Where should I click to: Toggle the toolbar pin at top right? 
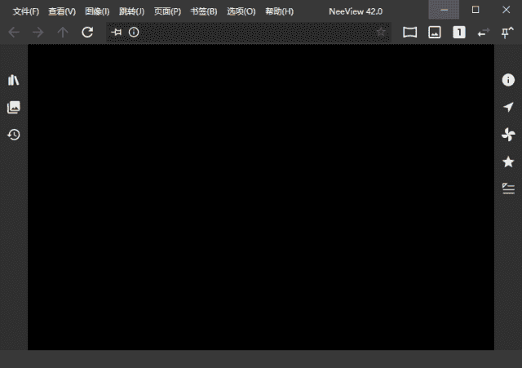pyautogui.click(x=507, y=33)
